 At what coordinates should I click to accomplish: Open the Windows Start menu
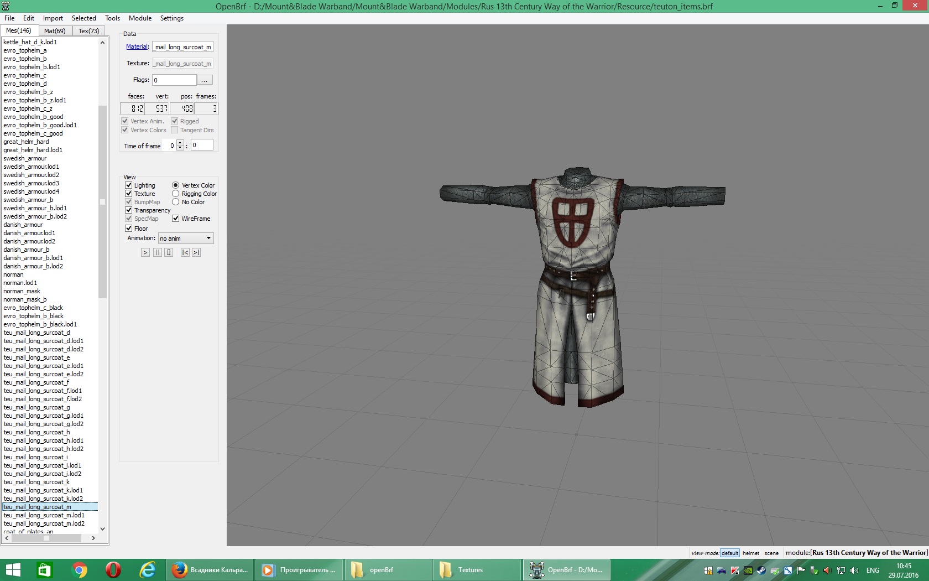coord(12,570)
